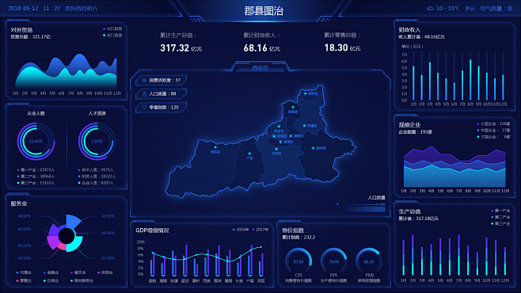The image size is (521, 293).
Task: Click the PMI gauge reading 66.20
Action: pyautogui.click(x=369, y=261)
